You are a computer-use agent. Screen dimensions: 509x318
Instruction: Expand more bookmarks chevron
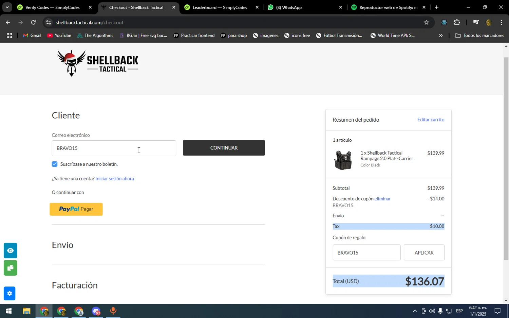(x=441, y=35)
